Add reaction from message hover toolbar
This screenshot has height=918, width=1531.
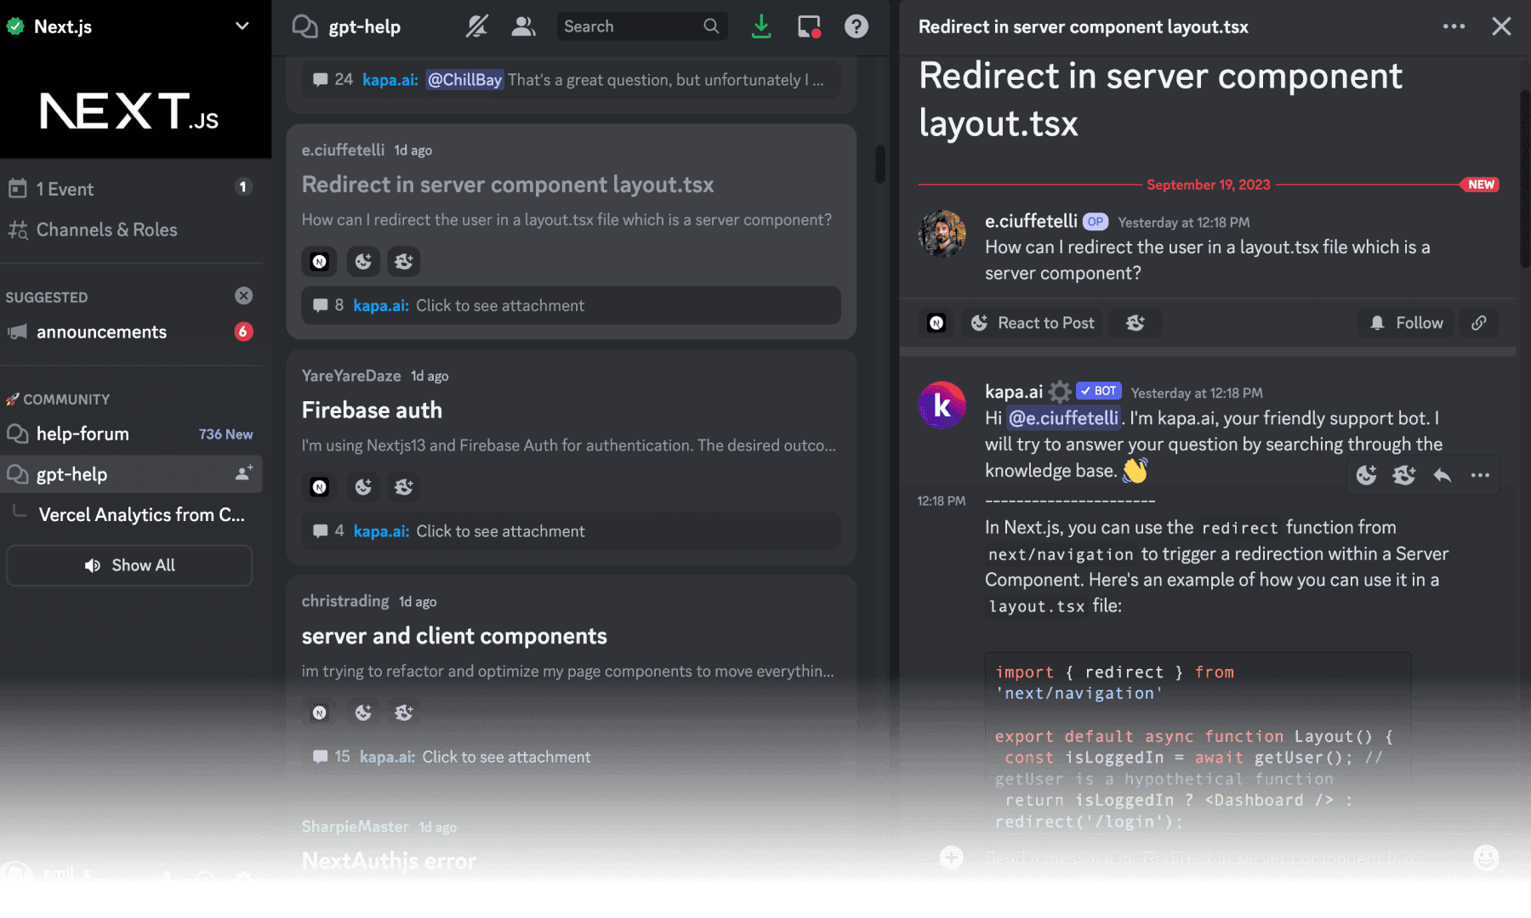1366,475
